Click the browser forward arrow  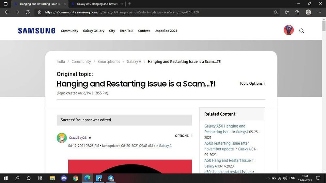[17, 12]
